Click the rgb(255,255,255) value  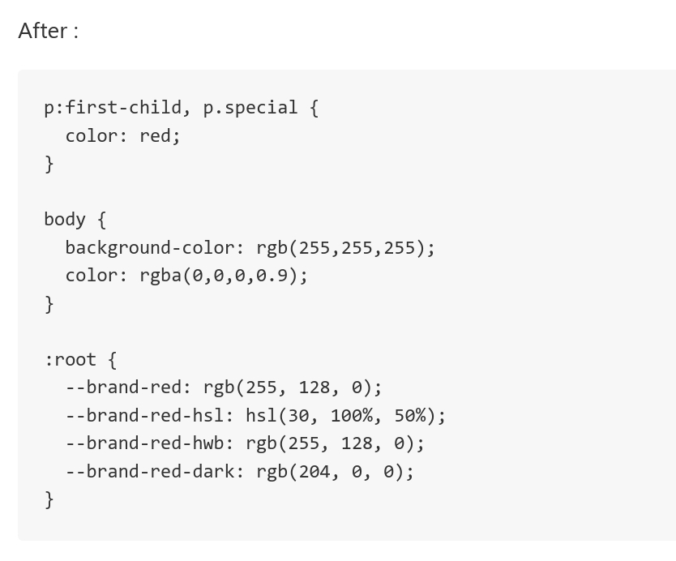click(x=340, y=248)
